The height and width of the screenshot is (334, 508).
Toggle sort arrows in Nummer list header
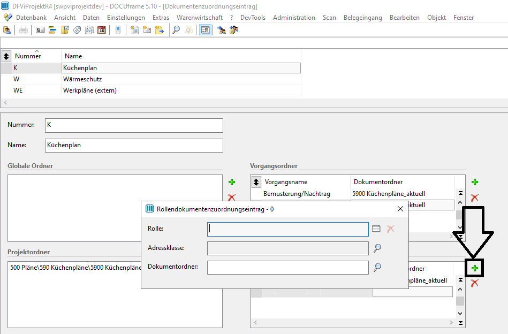[6, 56]
